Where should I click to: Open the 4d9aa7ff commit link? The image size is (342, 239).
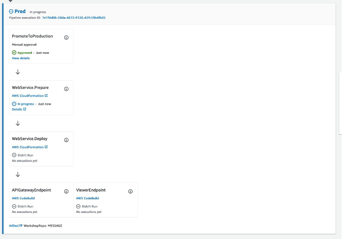[16, 225]
